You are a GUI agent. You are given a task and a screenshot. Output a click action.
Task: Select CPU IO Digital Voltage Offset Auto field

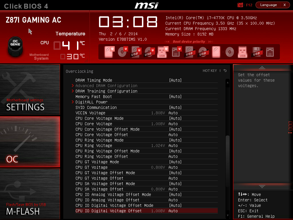[173, 211]
